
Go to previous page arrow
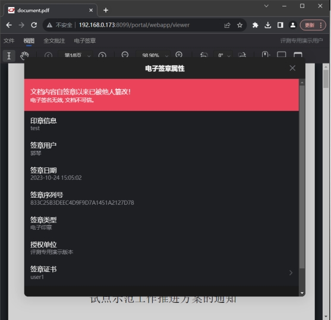click(48, 55)
